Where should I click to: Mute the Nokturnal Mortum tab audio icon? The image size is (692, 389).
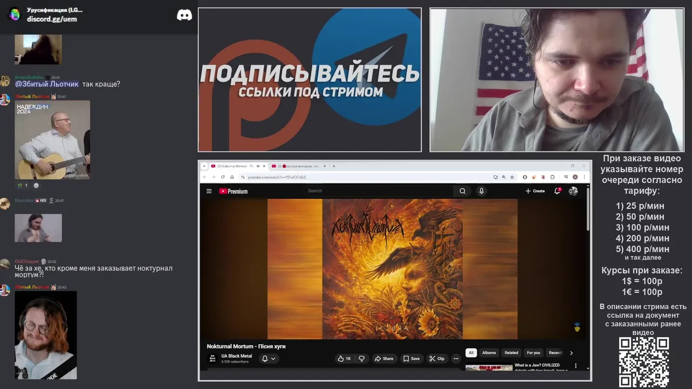(257, 166)
